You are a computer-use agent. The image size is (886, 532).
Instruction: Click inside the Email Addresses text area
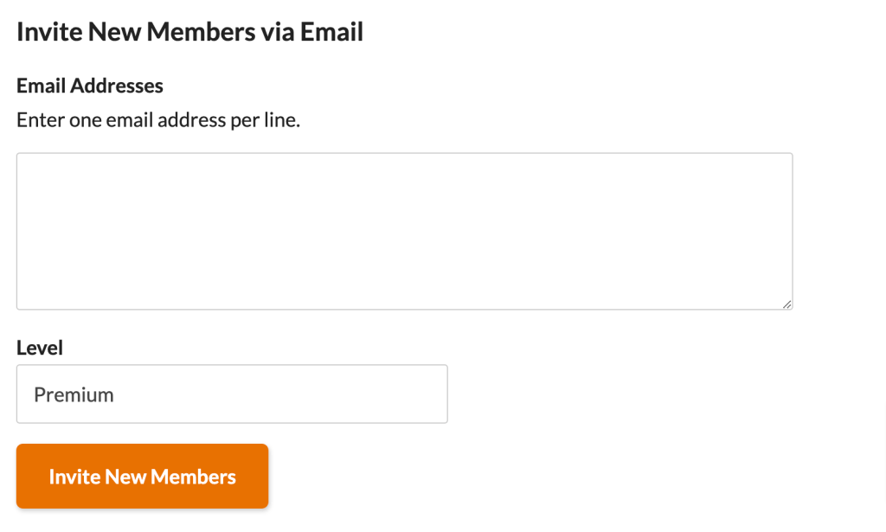pyautogui.click(x=403, y=229)
